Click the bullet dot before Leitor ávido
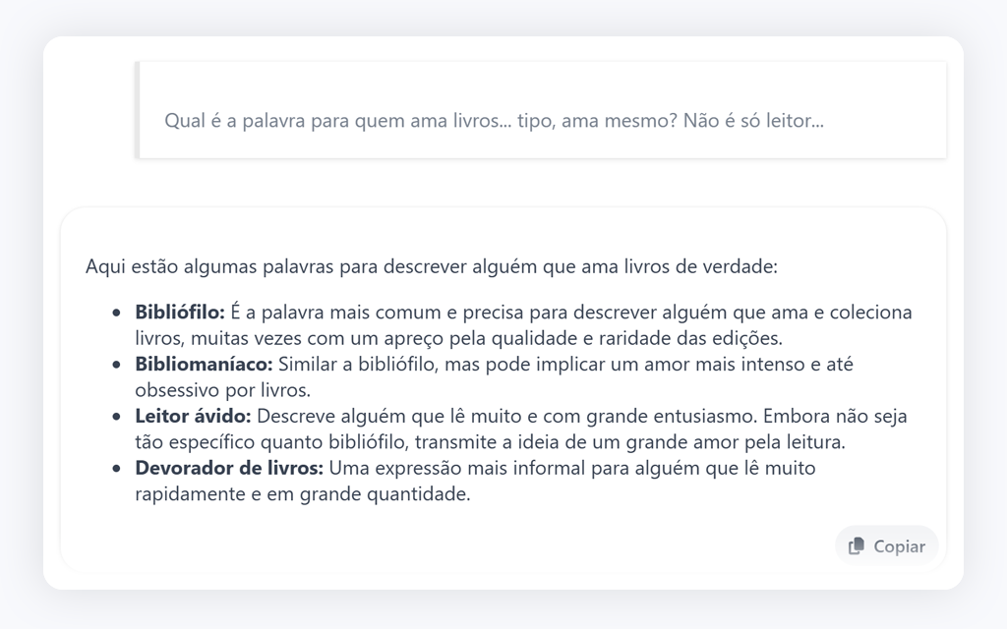The height and width of the screenshot is (629, 1007). coord(116,416)
